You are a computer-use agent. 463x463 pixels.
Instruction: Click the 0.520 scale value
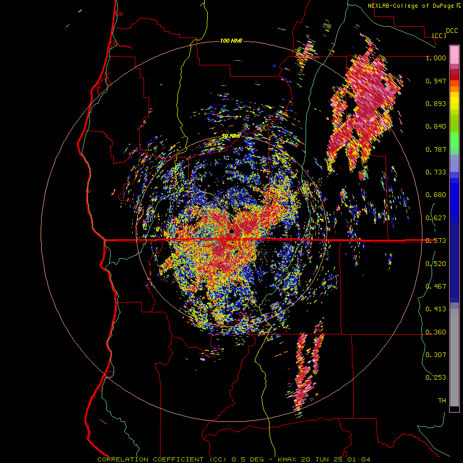tap(436, 264)
